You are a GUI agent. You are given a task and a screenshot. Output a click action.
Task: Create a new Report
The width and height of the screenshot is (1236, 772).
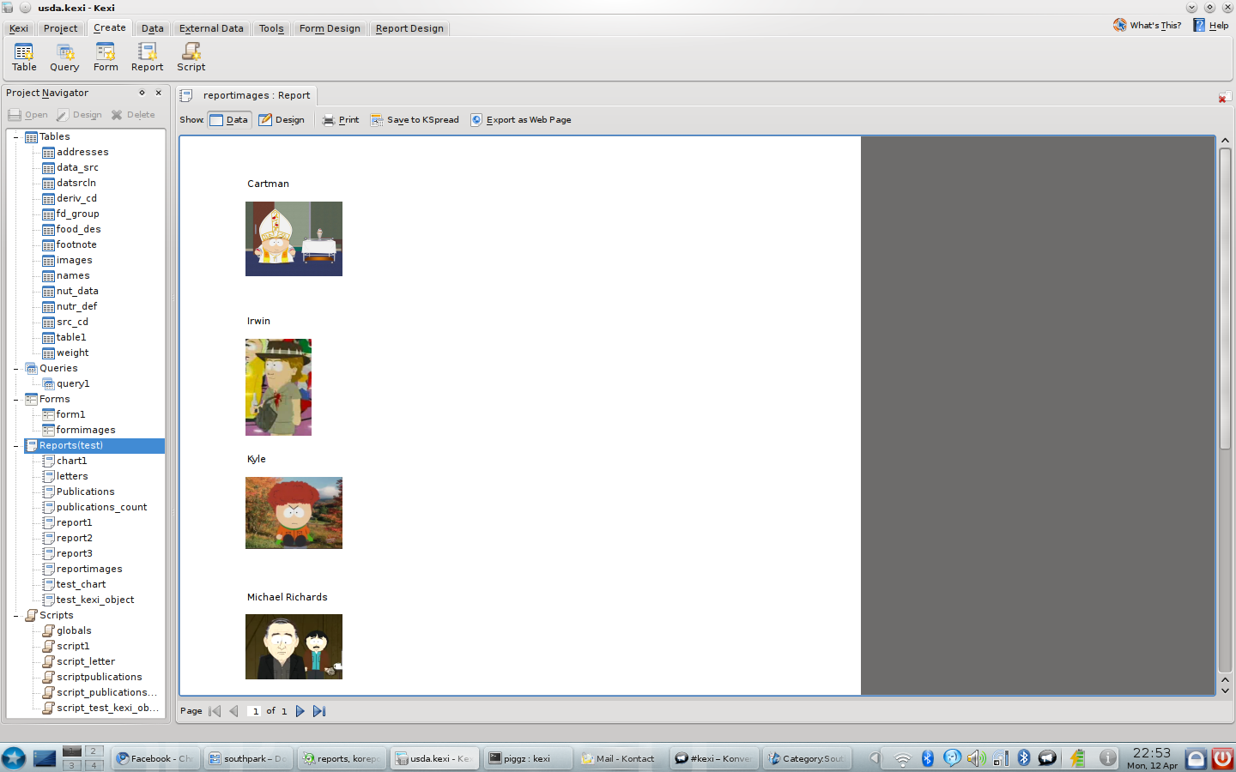coord(147,57)
